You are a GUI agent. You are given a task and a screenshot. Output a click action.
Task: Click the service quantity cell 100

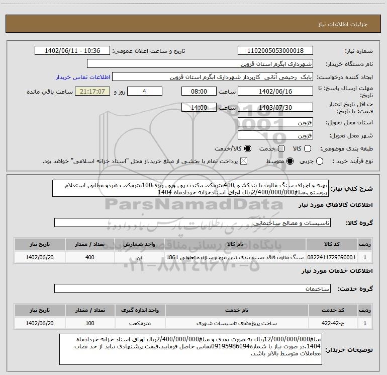[x=90, y=323]
